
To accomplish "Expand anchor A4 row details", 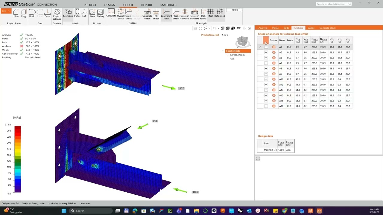I will point(266,47).
